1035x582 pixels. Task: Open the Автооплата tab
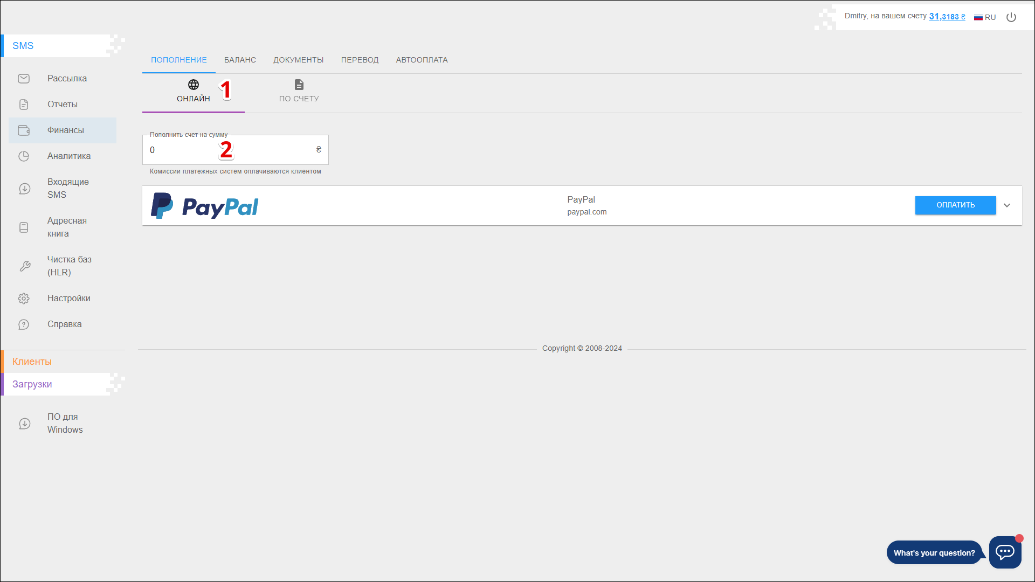(422, 60)
